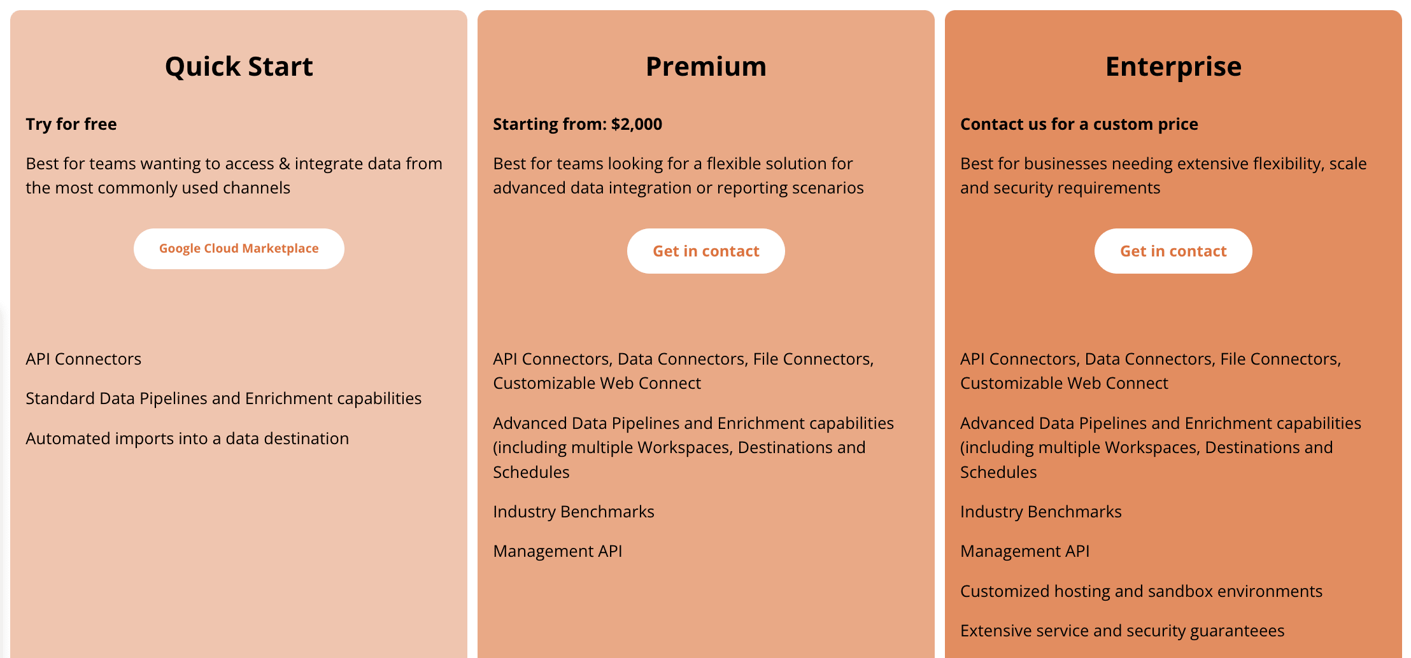Image resolution: width=1411 pixels, height=658 pixels.
Task: Click Contact us for a custom price
Action: point(1079,124)
